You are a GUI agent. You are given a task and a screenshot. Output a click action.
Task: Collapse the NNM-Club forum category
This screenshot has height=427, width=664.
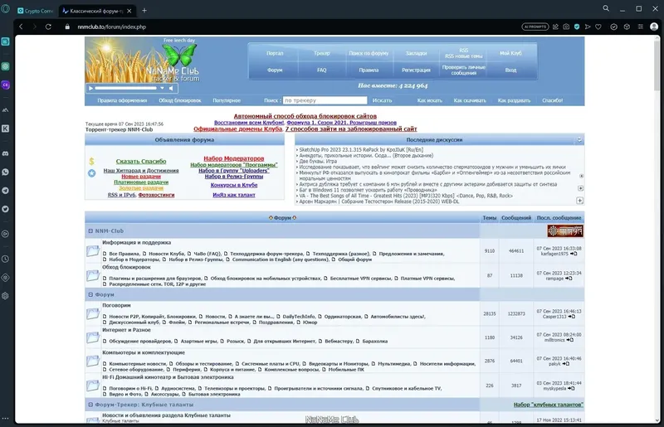90,231
